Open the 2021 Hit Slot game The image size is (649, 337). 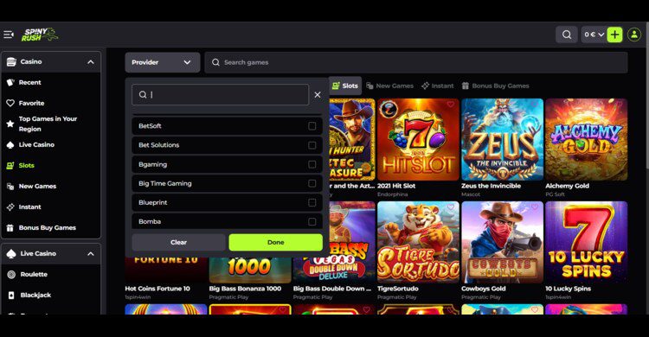click(x=418, y=139)
